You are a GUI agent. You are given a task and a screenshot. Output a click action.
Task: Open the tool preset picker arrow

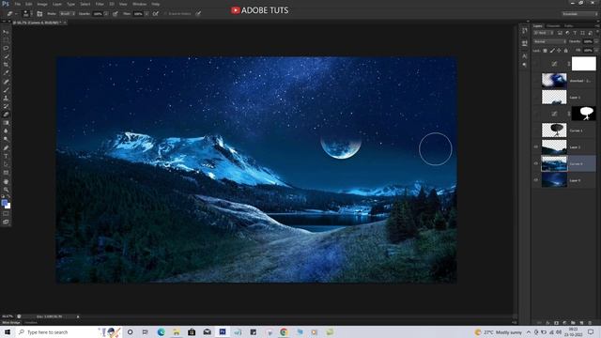tap(16, 14)
